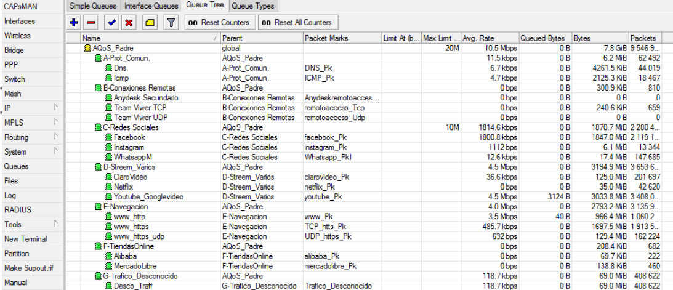
Task: Sort by the Avg. Rate column header
Action: pos(490,38)
